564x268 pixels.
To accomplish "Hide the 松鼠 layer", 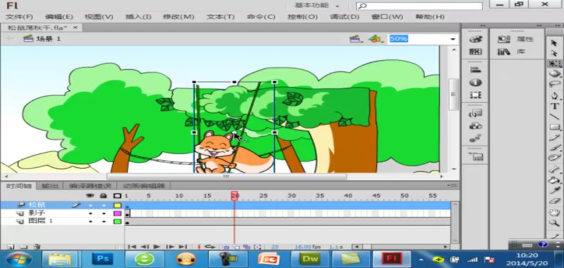I will (90, 205).
